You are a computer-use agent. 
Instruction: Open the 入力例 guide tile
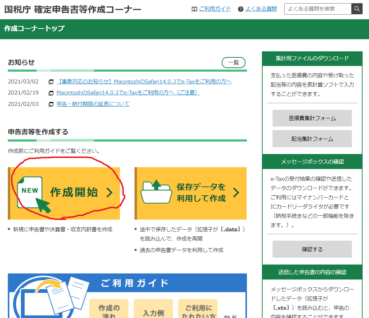153,309
